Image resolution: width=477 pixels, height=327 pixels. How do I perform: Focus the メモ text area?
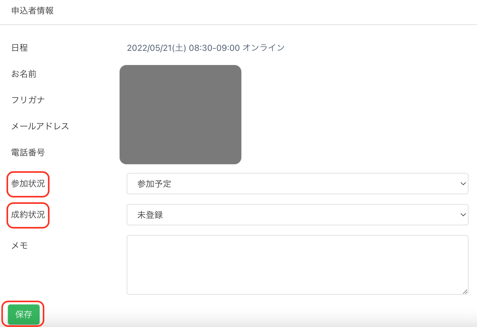pyautogui.click(x=297, y=264)
